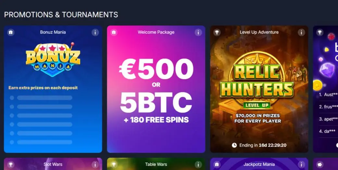Click the Slot Wars title
This screenshot has height=170, width=338.
tap(53, 164)
